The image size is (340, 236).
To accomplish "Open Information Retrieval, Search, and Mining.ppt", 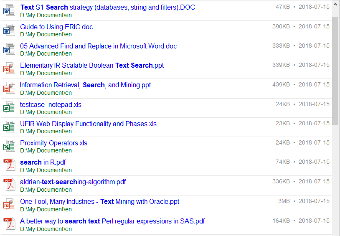I will (x=85, y=85).
